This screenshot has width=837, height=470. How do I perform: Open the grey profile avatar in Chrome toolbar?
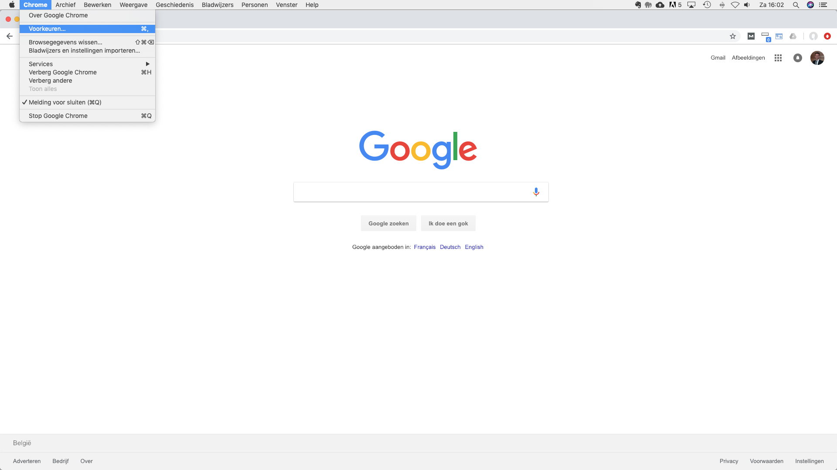point(813,36)
